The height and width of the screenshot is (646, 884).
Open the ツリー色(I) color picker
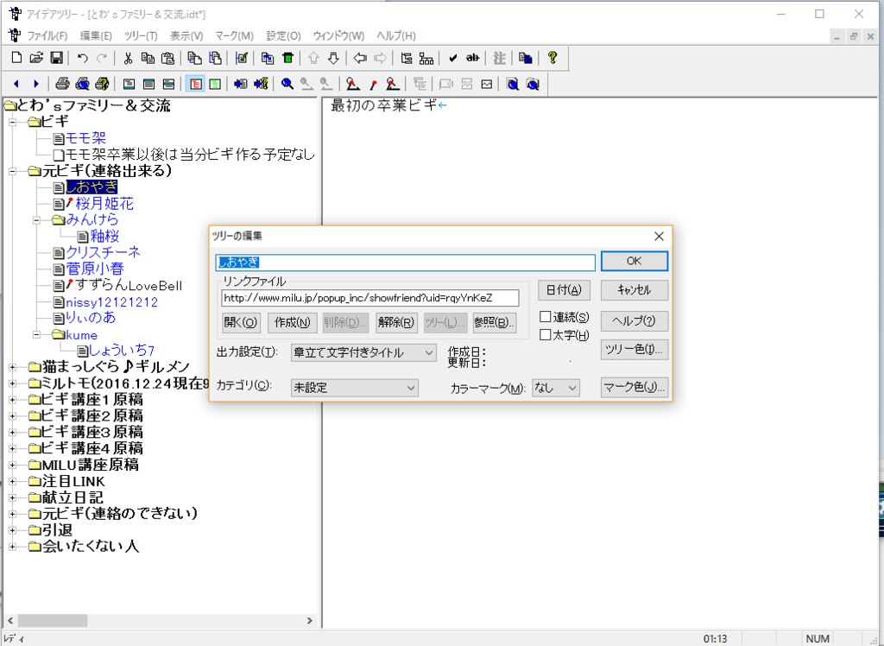(x=635, y=350)
